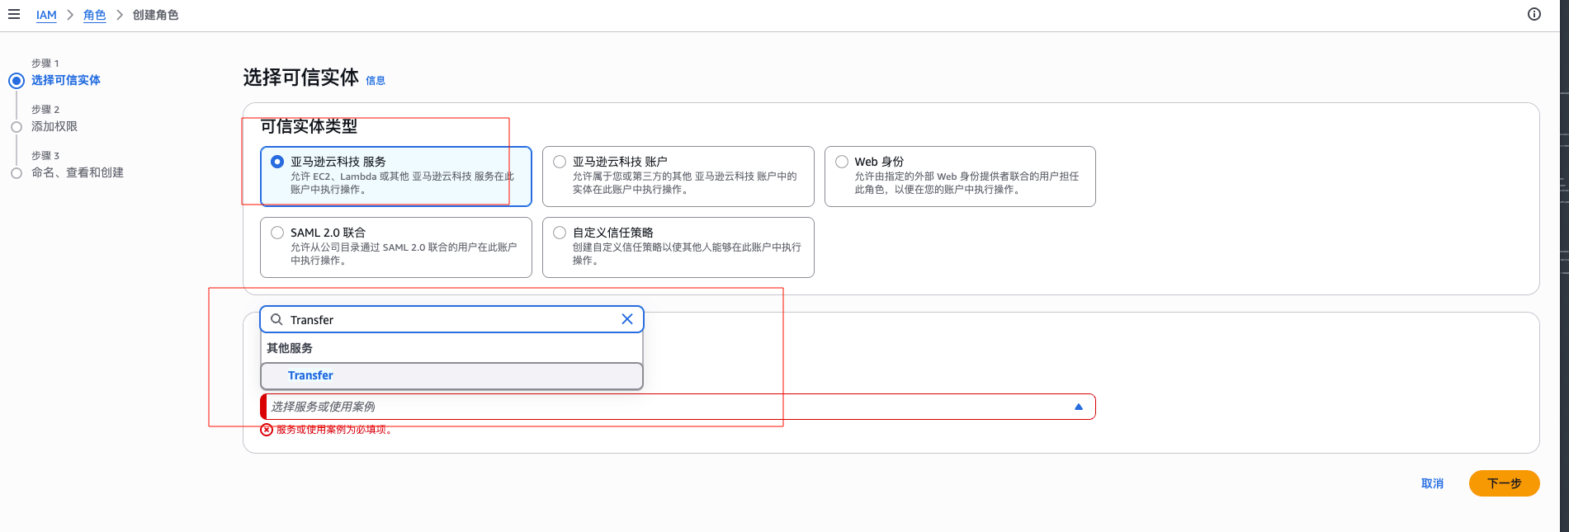The image size is (1569, 532).
Task: Click the 下一步 button
Action: click(1504, 483)
